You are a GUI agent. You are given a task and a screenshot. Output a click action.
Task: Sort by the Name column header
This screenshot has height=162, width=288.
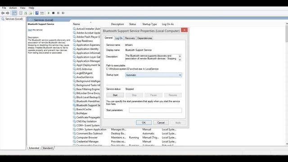pos(76,24)
